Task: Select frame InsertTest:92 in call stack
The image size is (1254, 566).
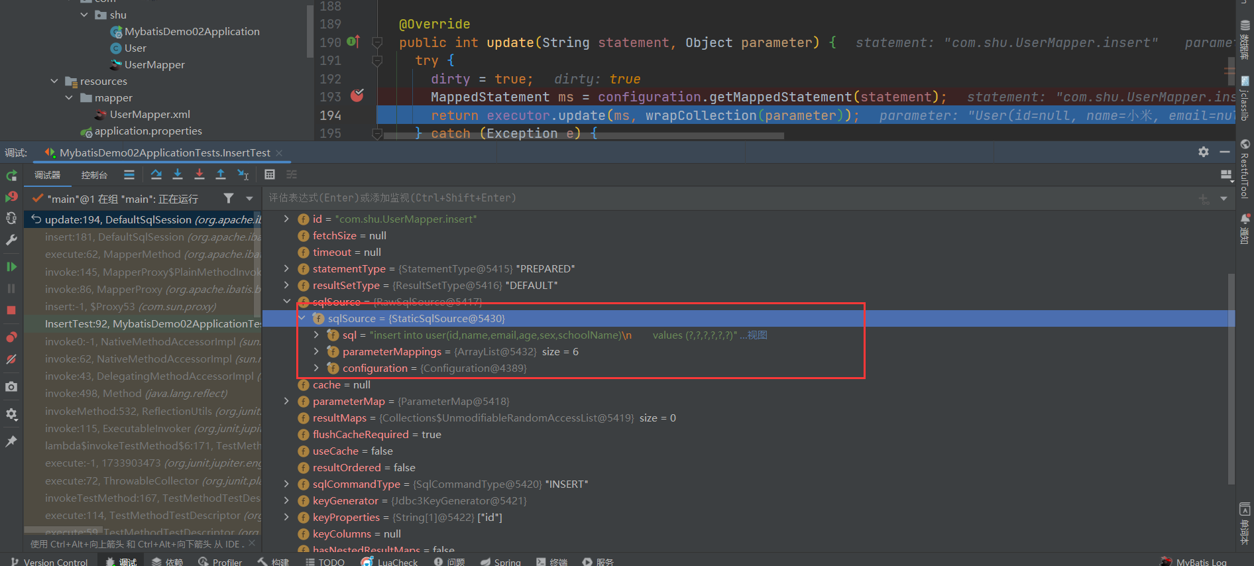Action: [x=142, y=323]
